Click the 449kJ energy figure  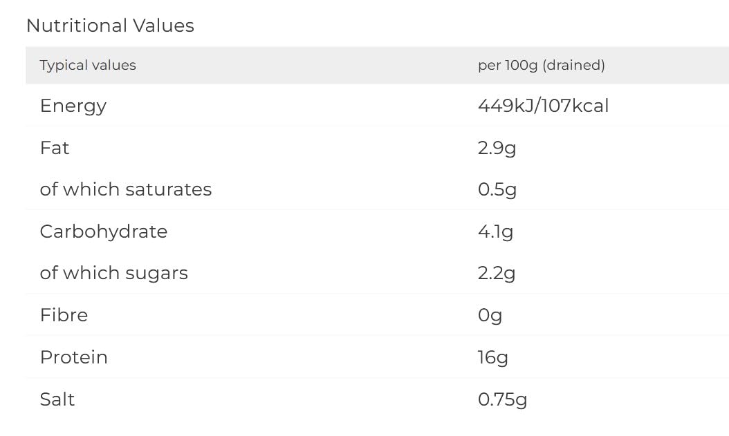(507, 106)
